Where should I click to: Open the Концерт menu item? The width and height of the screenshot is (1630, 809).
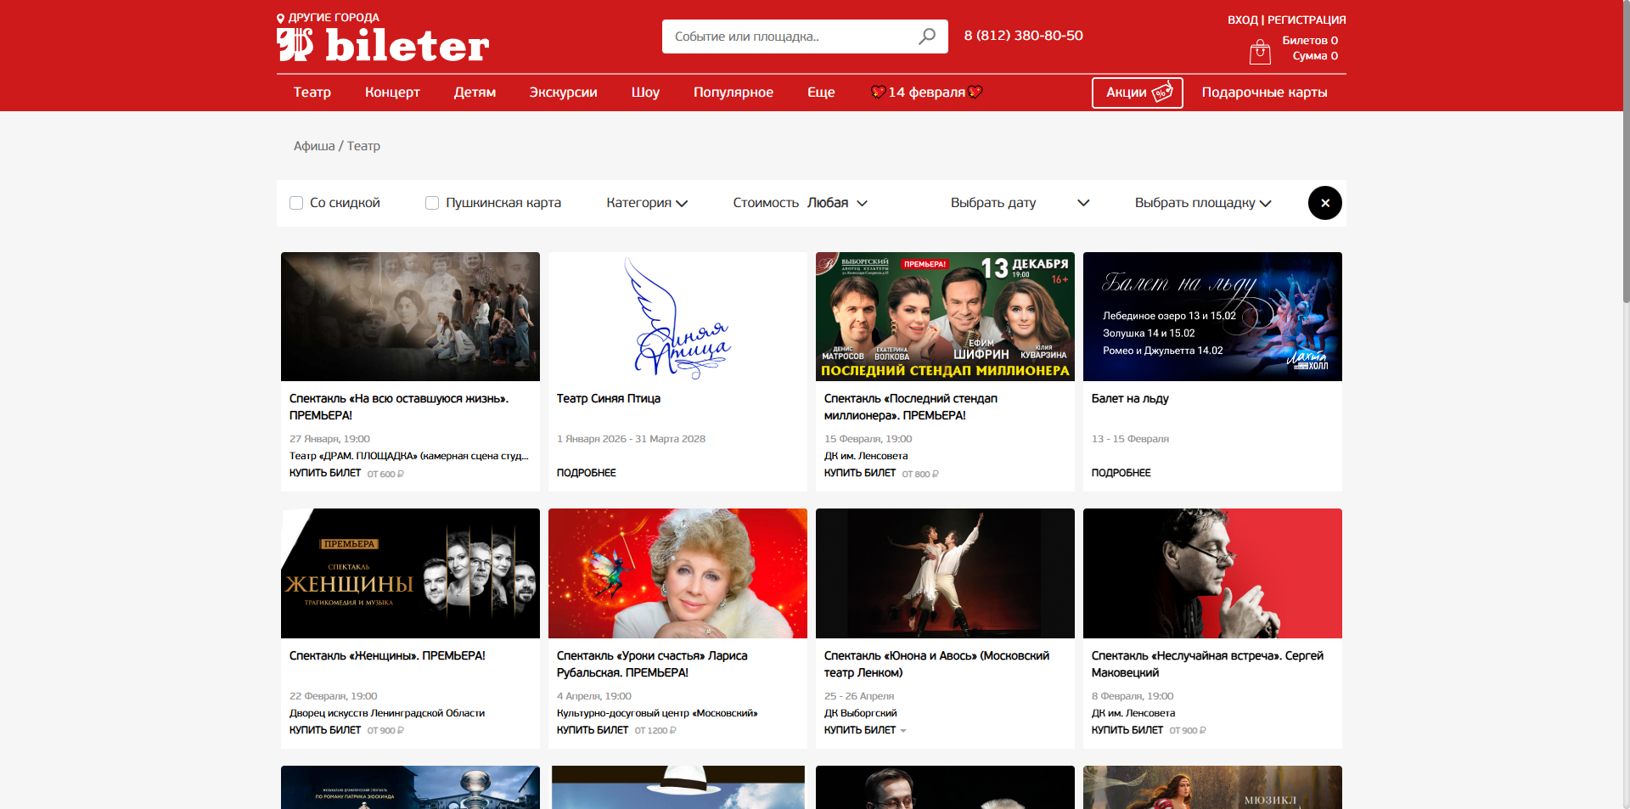(392, 93)
